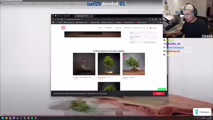Image resolution: width=213 pixels, height=120 pixels.
Task: Click the video progress scrubber handle
Action: 155,115
